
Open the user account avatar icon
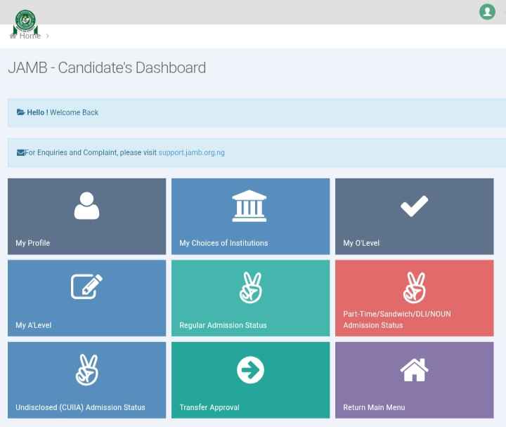(487, 11)
